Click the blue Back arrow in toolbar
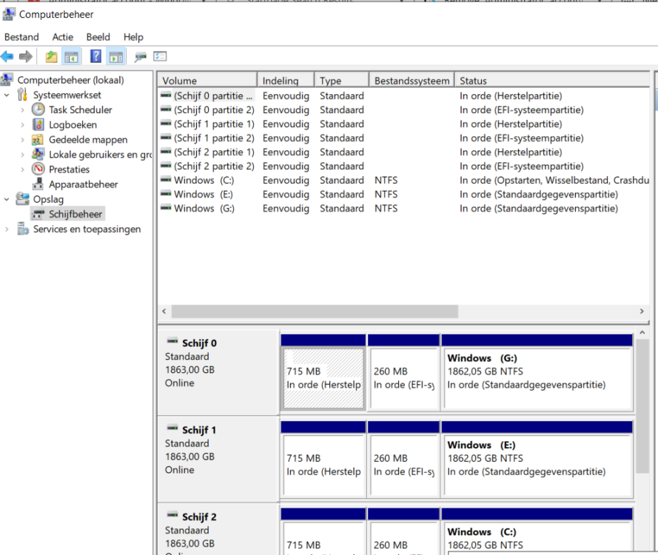Viewport: 658px width, 555px height. tap(7, 57)
